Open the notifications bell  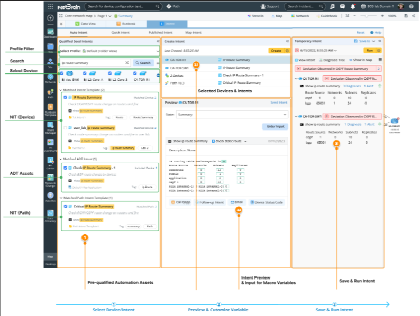pos(353,6)
